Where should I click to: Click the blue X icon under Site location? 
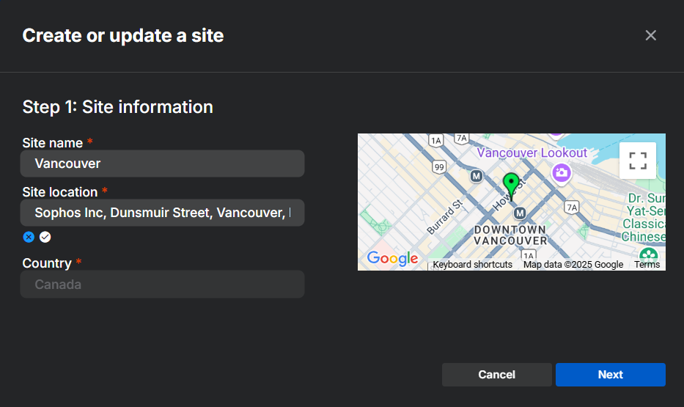pyautogui.click(x=29, y=236)
